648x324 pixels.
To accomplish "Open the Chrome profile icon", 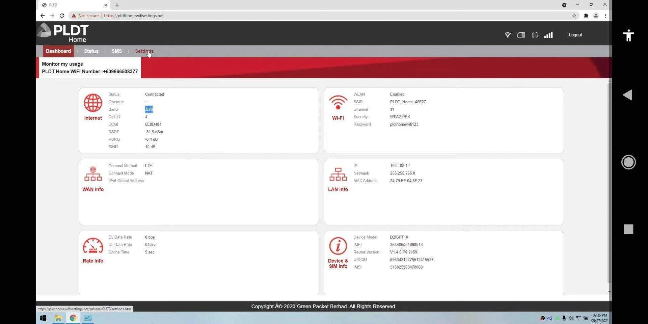I will click(x=596, y=16).
